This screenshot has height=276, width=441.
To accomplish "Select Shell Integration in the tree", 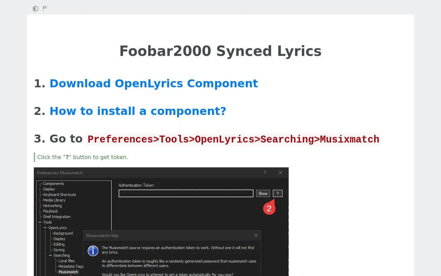I will click(57, 217).
